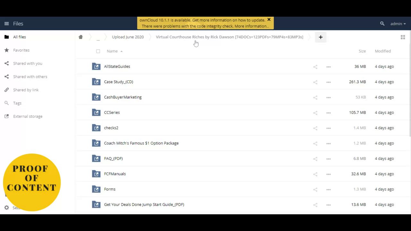The height and width of the screenshot is (231, 411).
Task: Share the FCFManuals folder
Action: pos(315,174)
